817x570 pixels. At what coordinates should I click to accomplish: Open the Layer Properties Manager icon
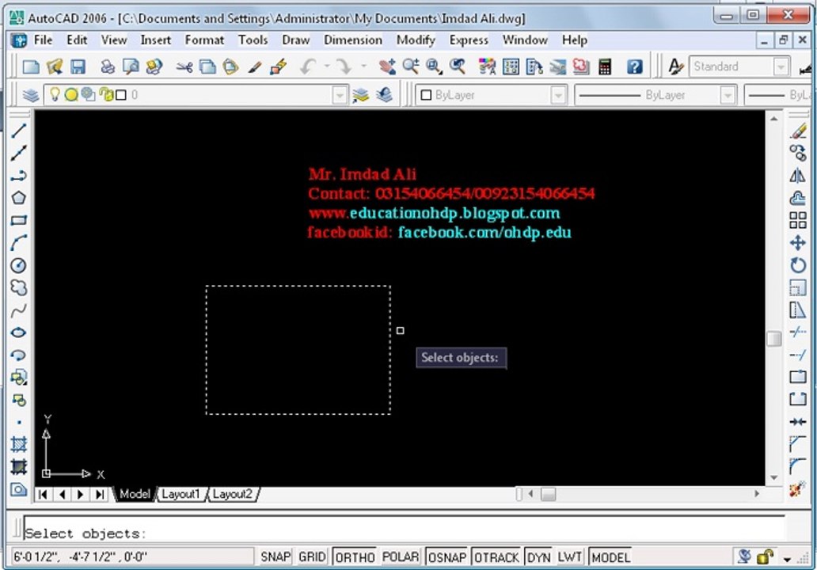(30, 95)
